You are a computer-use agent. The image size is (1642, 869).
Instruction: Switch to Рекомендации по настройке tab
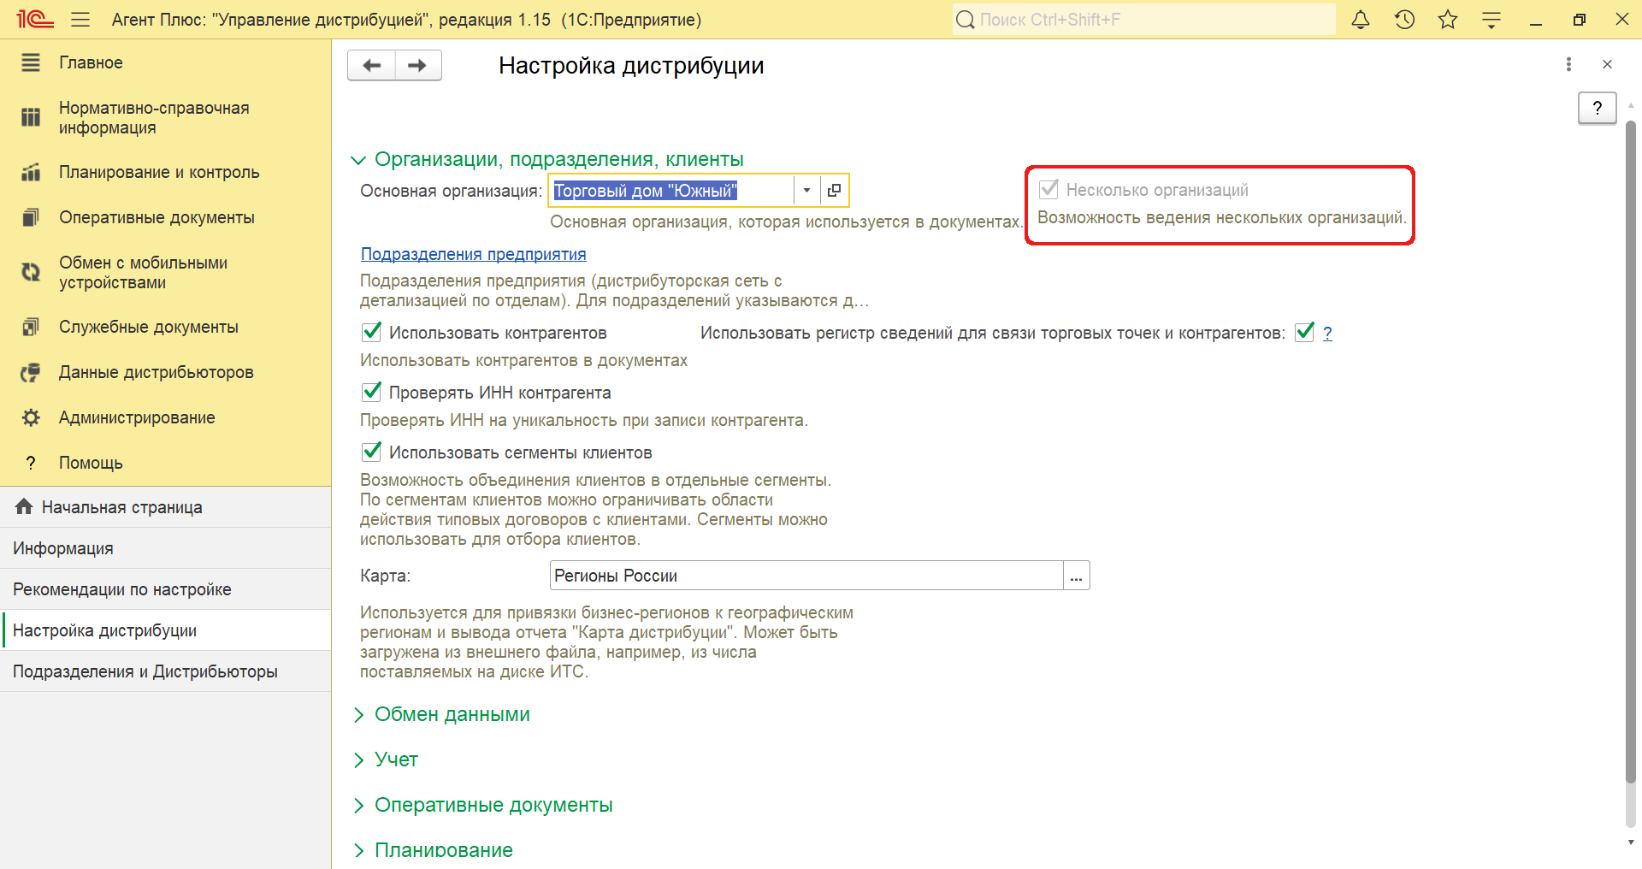coord(165,589)
